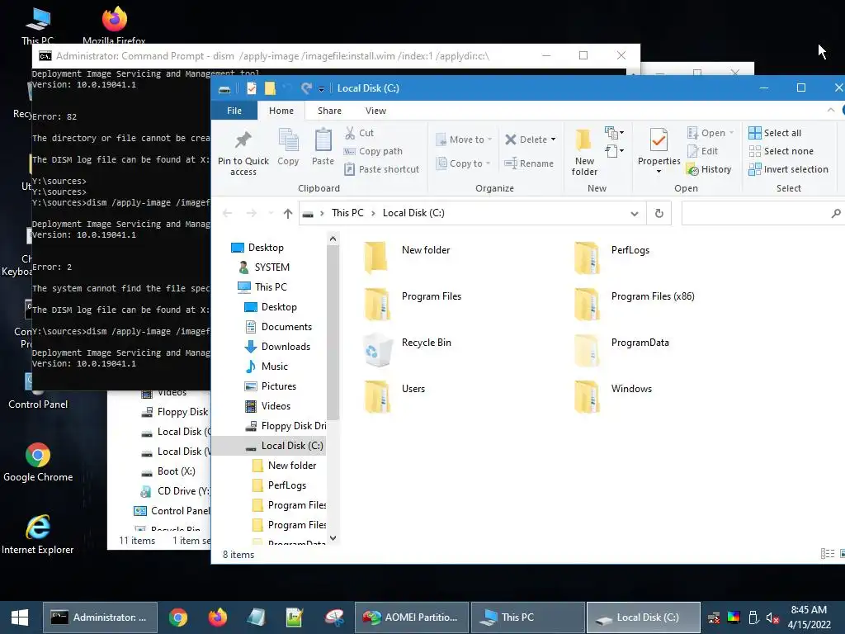Switch to the Home ribbon tab
845x634 pixels.
(x=281, y=111)
